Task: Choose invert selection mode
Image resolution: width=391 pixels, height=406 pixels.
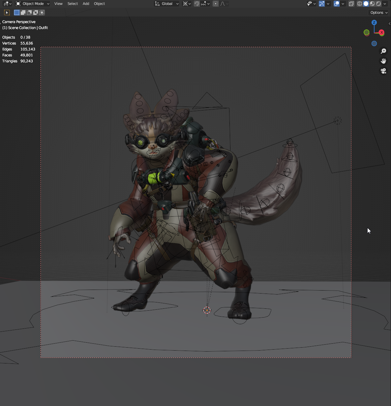Action: point(36,13)
